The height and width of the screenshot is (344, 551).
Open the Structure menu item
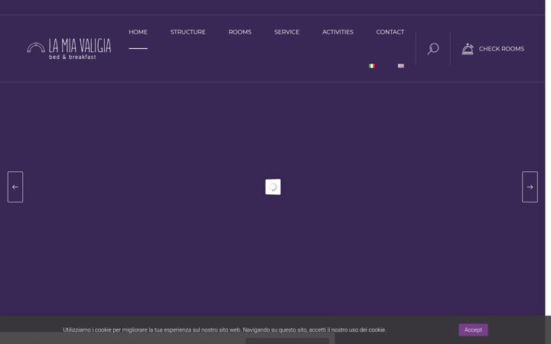coord(188,32)
